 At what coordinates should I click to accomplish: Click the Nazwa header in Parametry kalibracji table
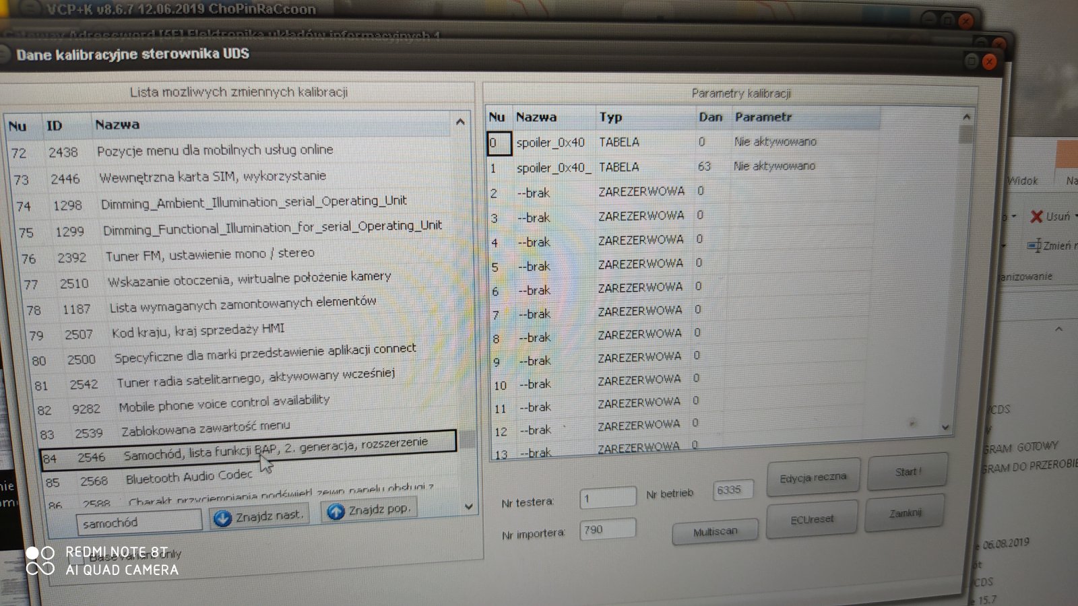point(536,117)
